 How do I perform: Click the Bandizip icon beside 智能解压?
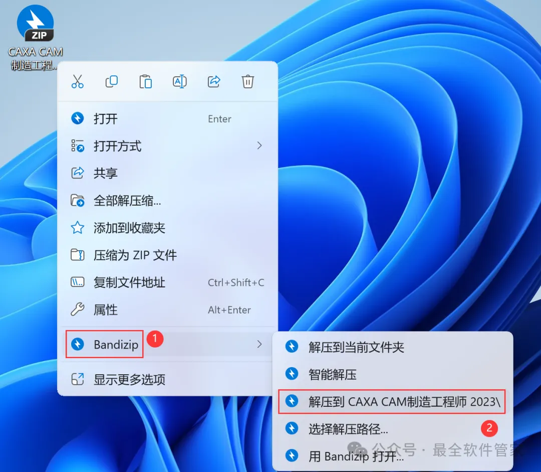[292, 374]
